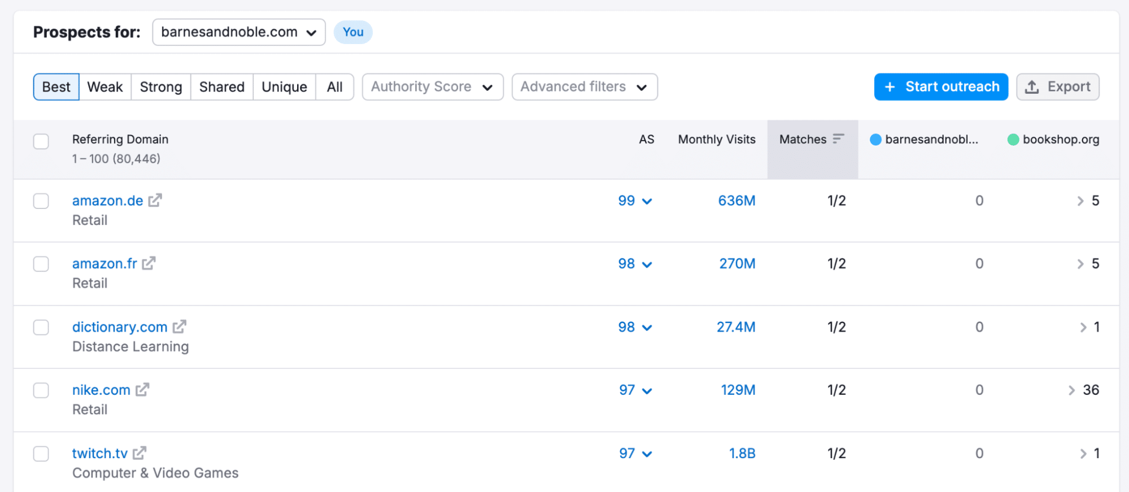Click the 270M monthly visits value
Image resolution: width=1129 pixels, height=492 pixels.
pos(737,264)
